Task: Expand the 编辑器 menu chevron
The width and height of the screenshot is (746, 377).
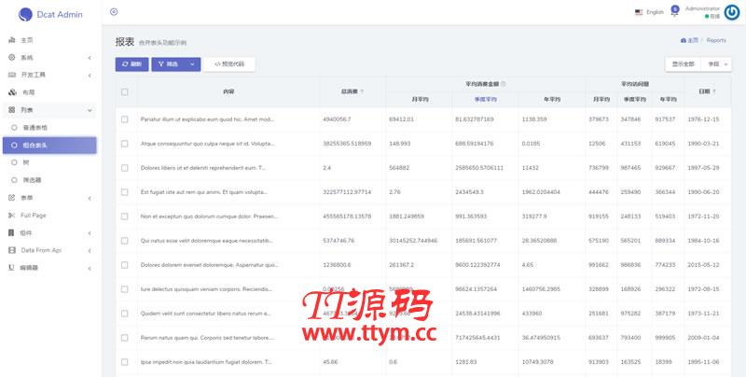Action: 90,269
